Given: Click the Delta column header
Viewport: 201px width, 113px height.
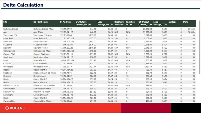Looking at the screenshot, I should (x=186, y=22).
